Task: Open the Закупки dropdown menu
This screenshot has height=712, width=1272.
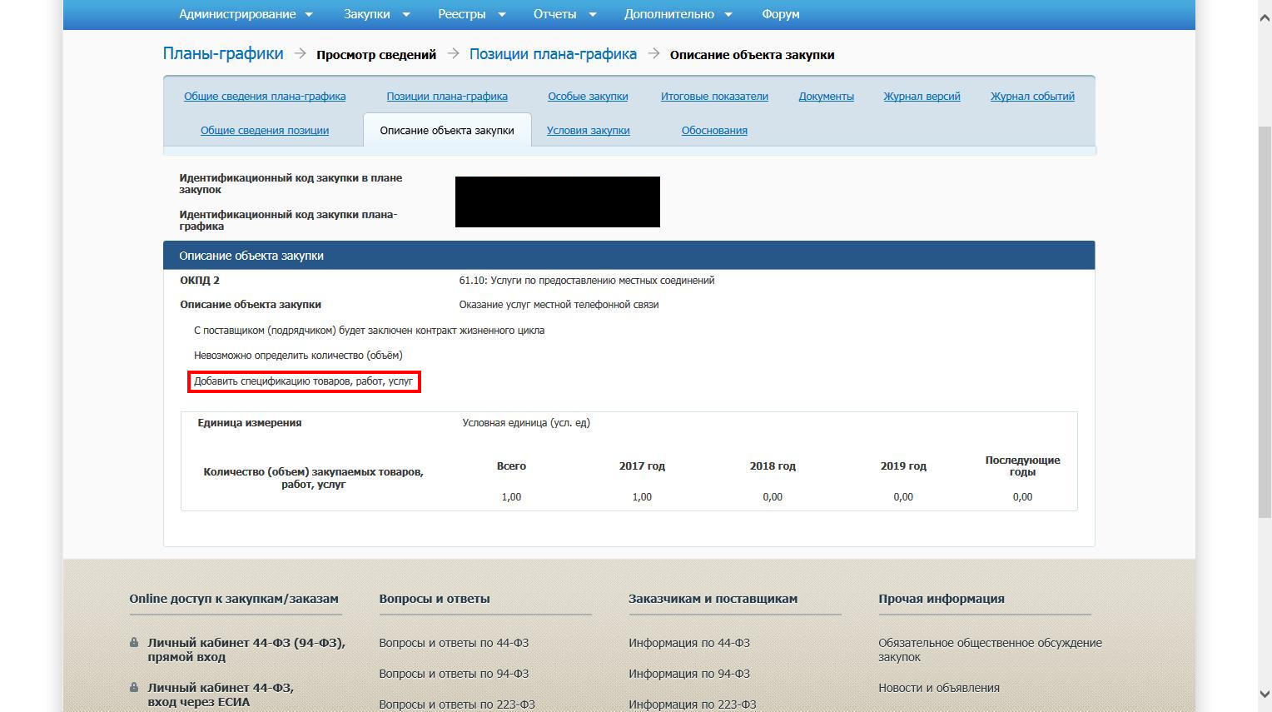Action: (377, 14)
